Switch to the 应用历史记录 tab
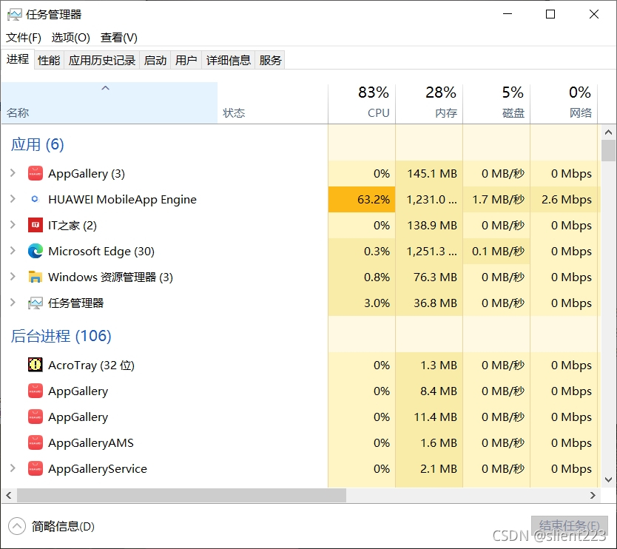 pos(102,60)
